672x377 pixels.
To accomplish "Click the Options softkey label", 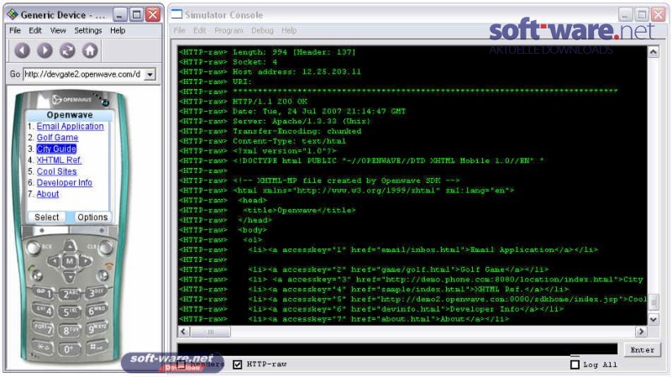I will 92,217.
